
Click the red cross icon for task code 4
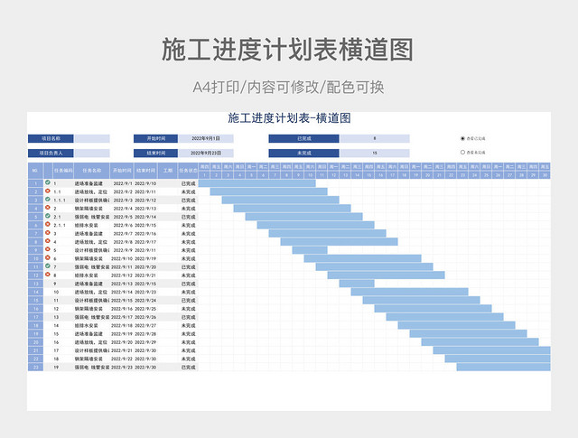48,241
